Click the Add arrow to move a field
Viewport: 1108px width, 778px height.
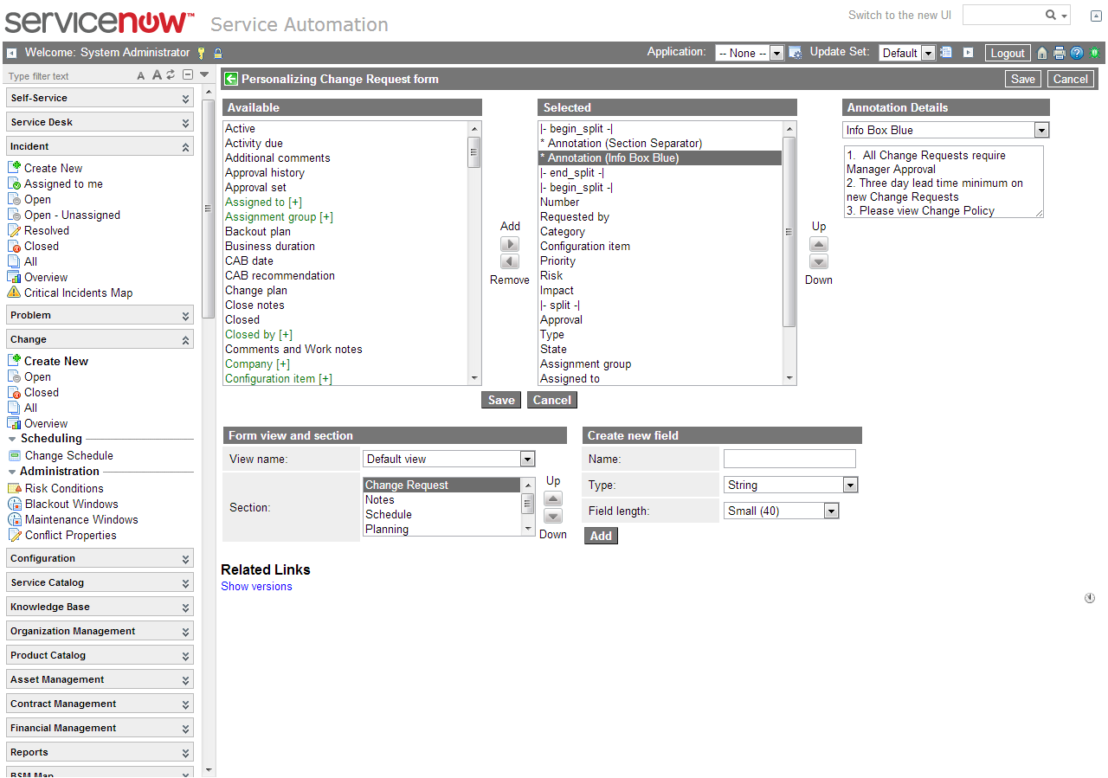pos(510,243)
